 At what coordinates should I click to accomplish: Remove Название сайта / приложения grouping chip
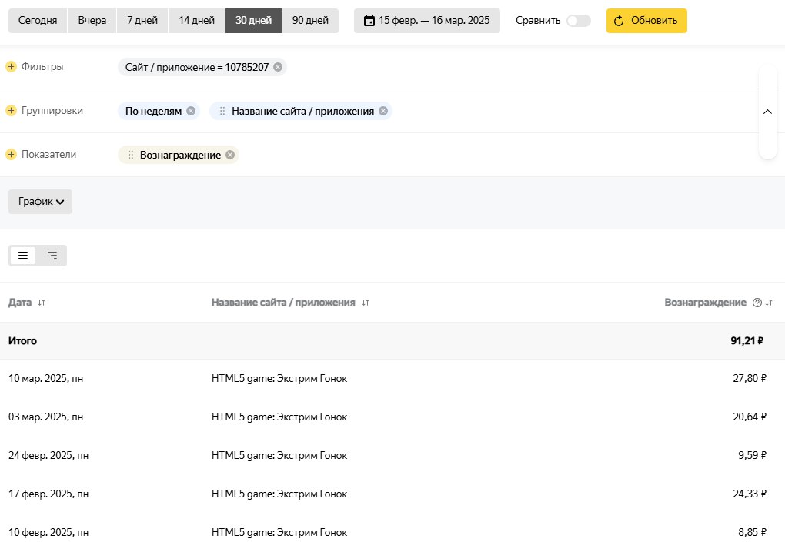383,111
